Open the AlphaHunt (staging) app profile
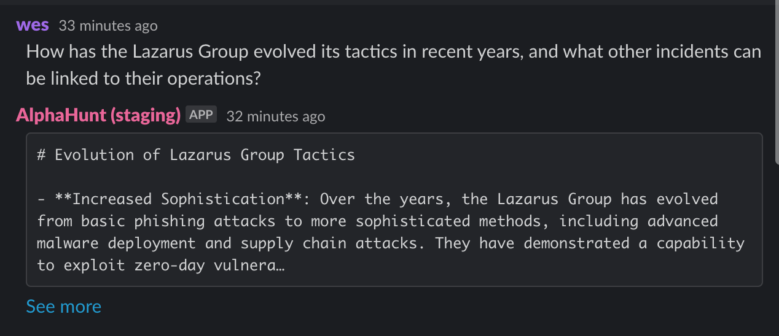This screenshot has height=336, width=779. coord(98,115)
